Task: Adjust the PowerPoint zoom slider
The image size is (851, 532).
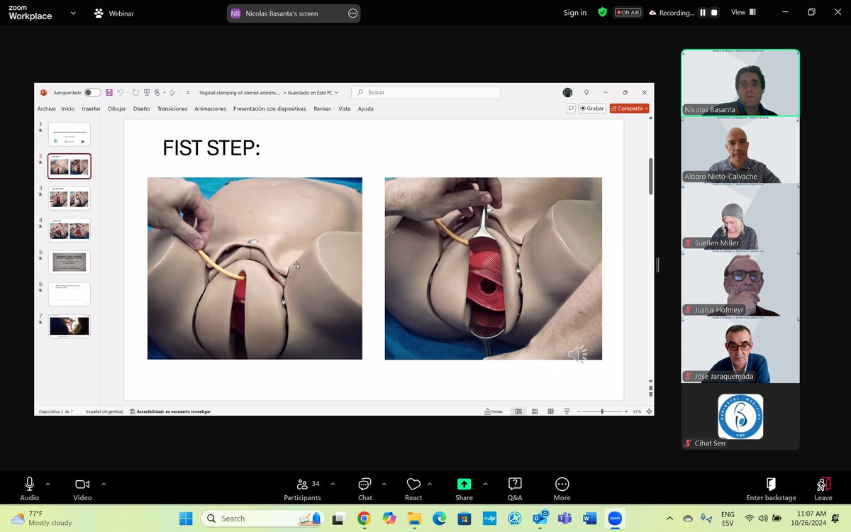Action: pyautogui.click(x=602, y=411)
